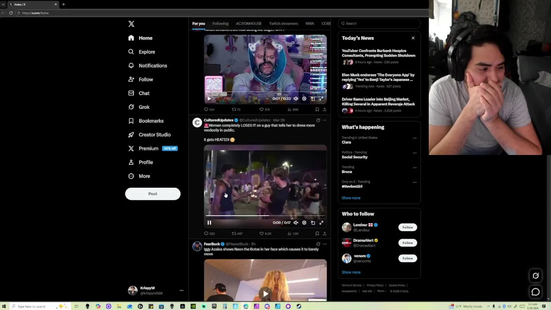Open the More sidebar menu
This screenshot has height=310, width=551.
point(139,176)
